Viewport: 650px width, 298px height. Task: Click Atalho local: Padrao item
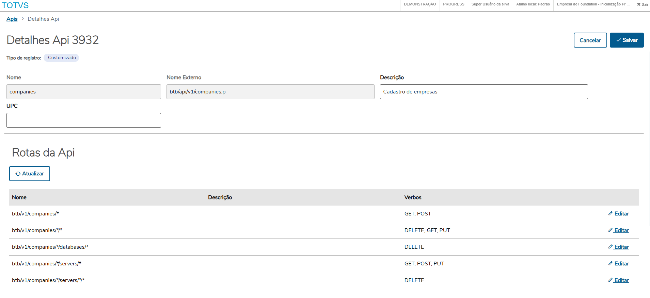click(533, 4)
